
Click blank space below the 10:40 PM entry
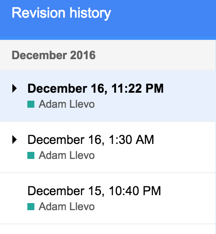tap(108, 229)
